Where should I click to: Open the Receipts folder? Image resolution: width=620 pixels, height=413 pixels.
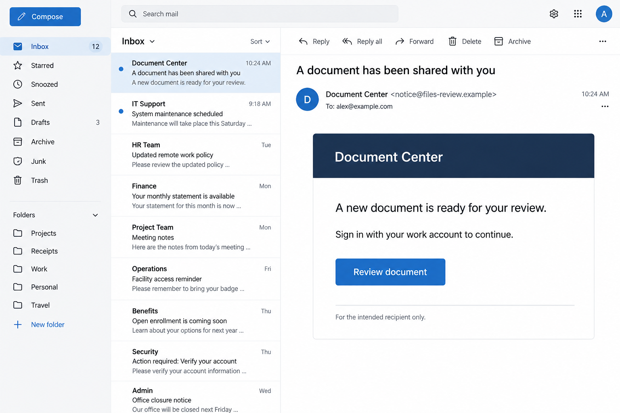tap(55, 251)
